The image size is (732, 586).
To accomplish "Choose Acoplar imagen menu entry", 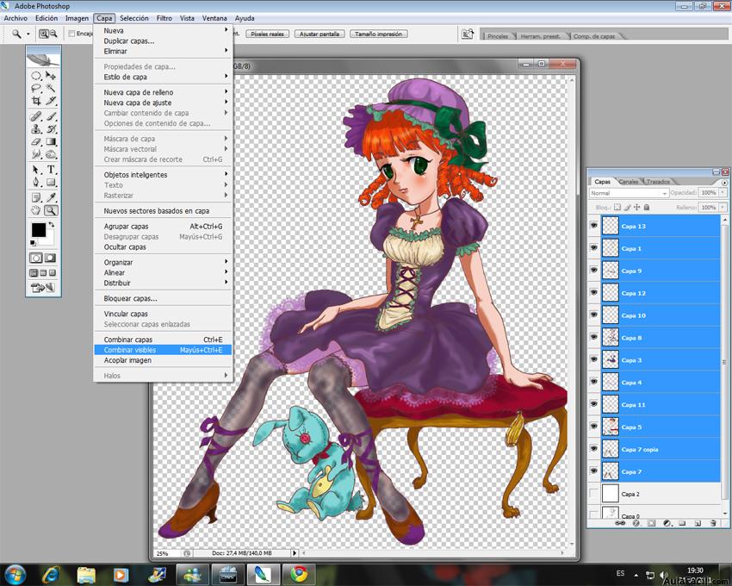I will pos(163,360).
